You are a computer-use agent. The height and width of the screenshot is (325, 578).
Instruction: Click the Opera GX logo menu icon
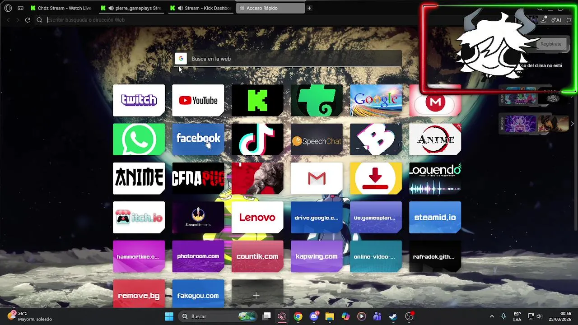click(8, 8)
